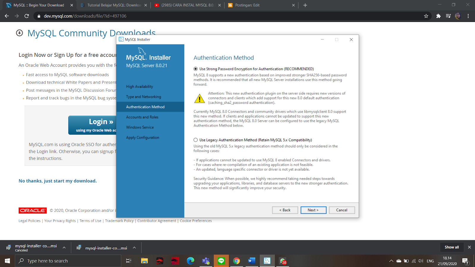The height and width of the screenshot is (267, 475).
Task: Open the Chrome profile avatar
Action: 458,16
